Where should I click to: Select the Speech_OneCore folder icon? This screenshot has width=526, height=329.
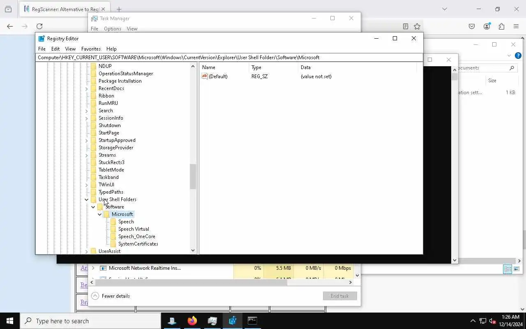click(113, 236)
